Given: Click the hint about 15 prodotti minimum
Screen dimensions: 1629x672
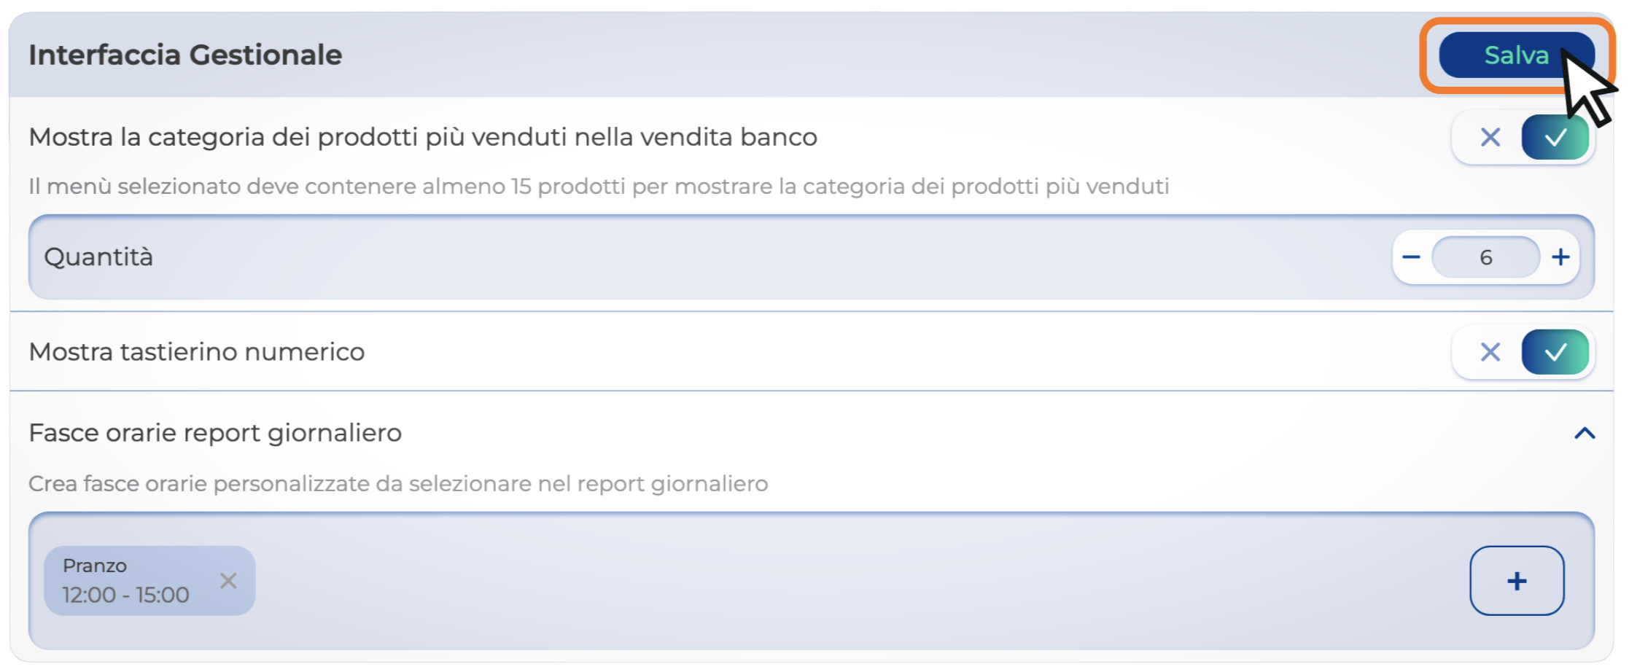Looking at the screenshot, I should click(598, 187).
